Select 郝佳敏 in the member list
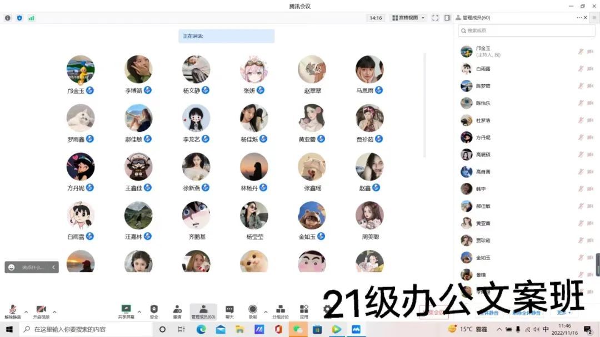 (x=526, y=206)
